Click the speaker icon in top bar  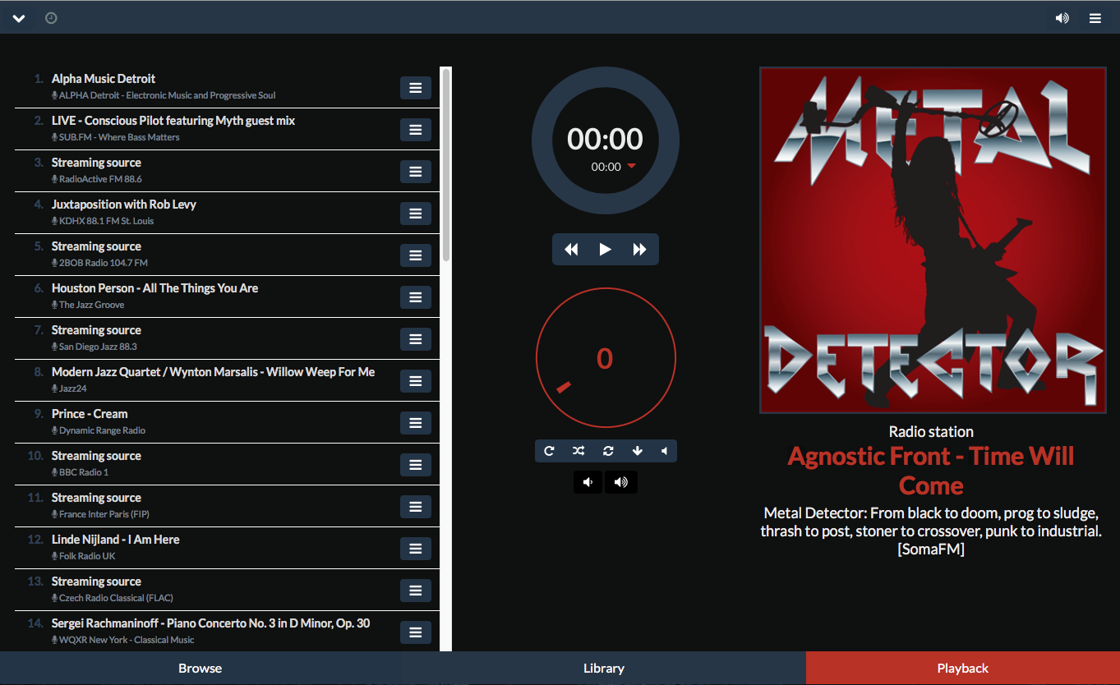pyautogui.click(x=1062, y=18)
